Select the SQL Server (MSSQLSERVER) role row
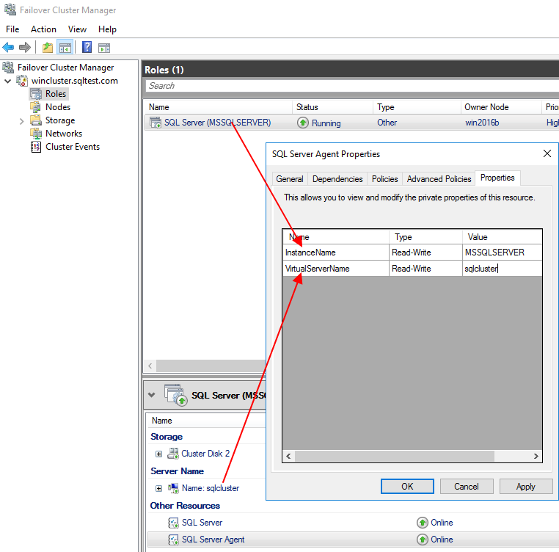Screen dimensions: 559x552 tap(352, 123)
